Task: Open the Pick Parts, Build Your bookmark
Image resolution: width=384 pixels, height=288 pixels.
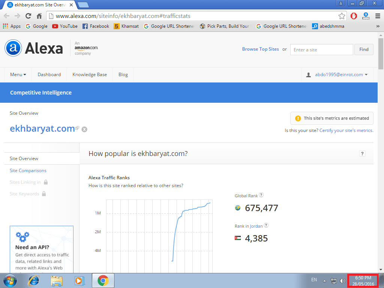Action: point(225,26)
